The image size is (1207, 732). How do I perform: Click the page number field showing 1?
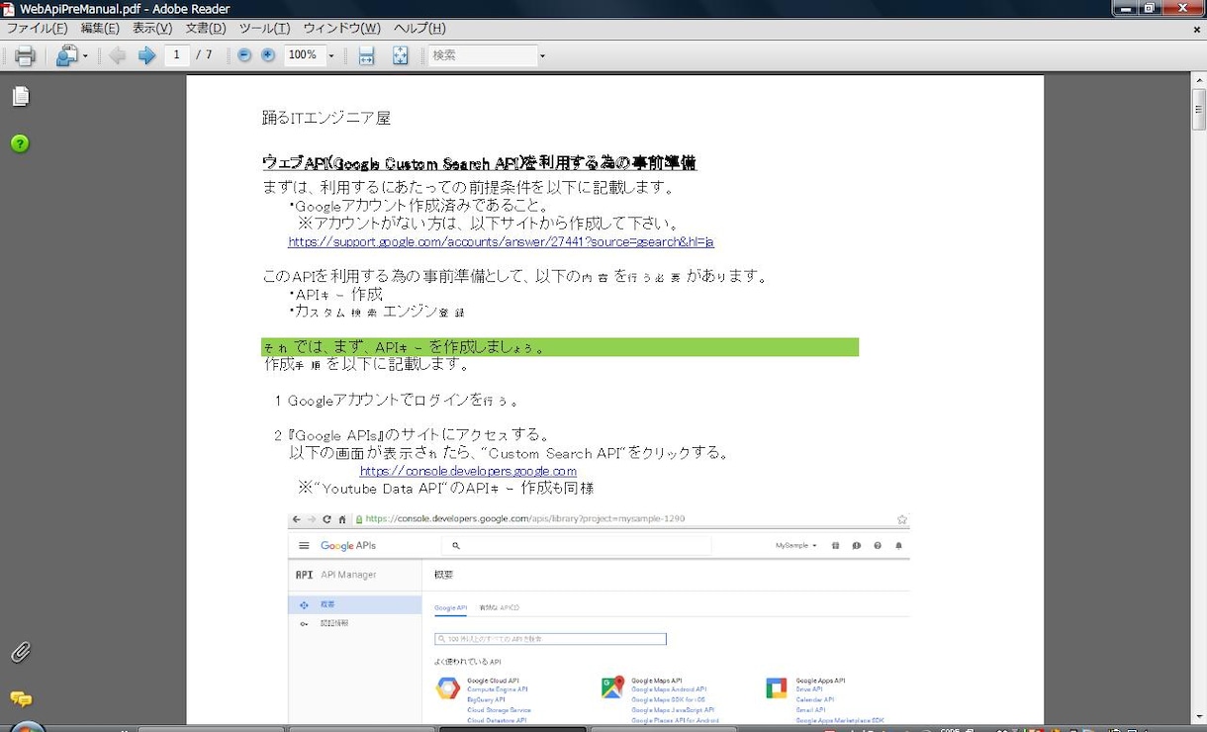point(176,55)
